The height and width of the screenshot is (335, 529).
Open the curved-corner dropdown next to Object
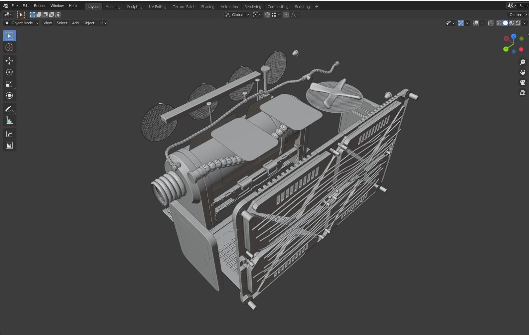pos(103,23)
